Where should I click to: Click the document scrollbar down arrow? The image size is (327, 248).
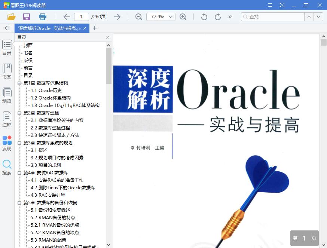[324, 245]
